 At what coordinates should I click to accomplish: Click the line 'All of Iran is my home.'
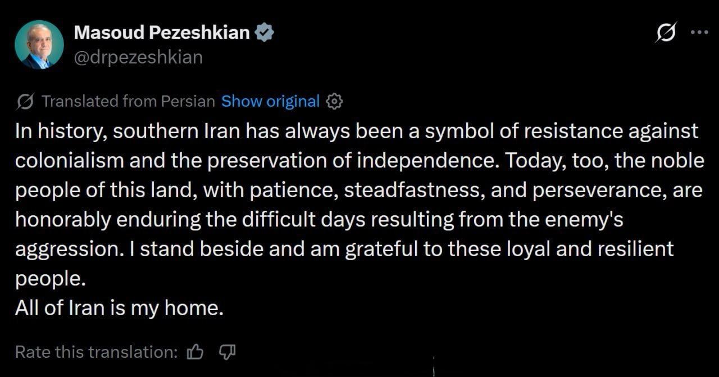[119, 309]
